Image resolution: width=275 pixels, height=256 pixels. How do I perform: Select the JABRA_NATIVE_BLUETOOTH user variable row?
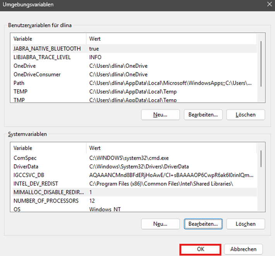[47, 49]
